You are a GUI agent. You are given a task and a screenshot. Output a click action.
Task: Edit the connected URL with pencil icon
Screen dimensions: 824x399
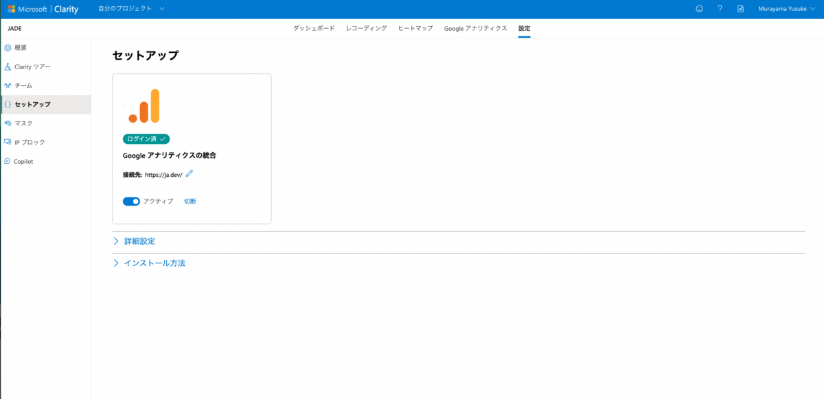(x=190, y=174)
